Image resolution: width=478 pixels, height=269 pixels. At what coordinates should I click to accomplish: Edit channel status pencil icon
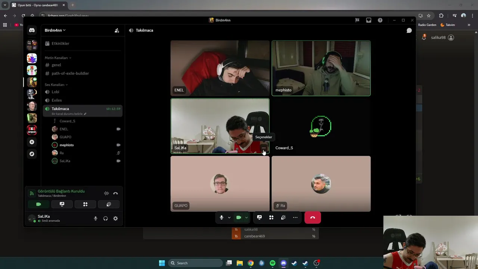85,114
